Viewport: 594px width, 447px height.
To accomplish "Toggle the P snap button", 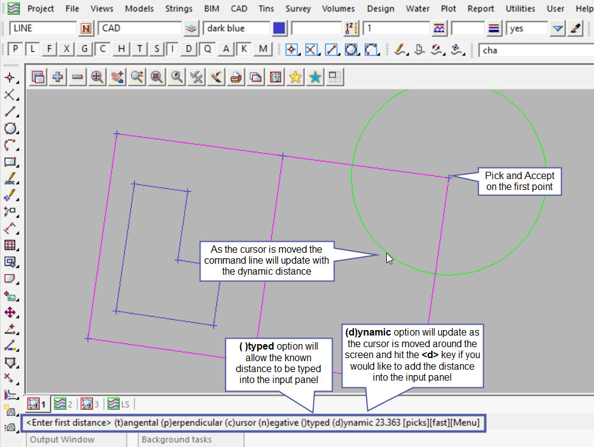I will point(15,49).
